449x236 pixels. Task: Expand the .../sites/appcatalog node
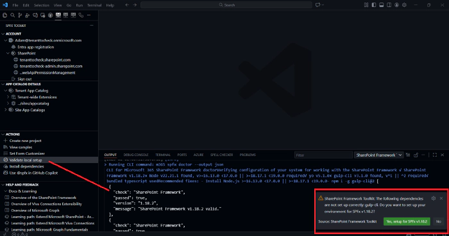click(8, 104)
